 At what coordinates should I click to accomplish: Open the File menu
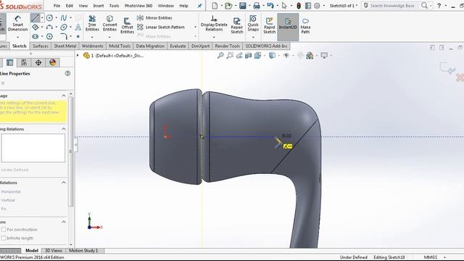57,6
